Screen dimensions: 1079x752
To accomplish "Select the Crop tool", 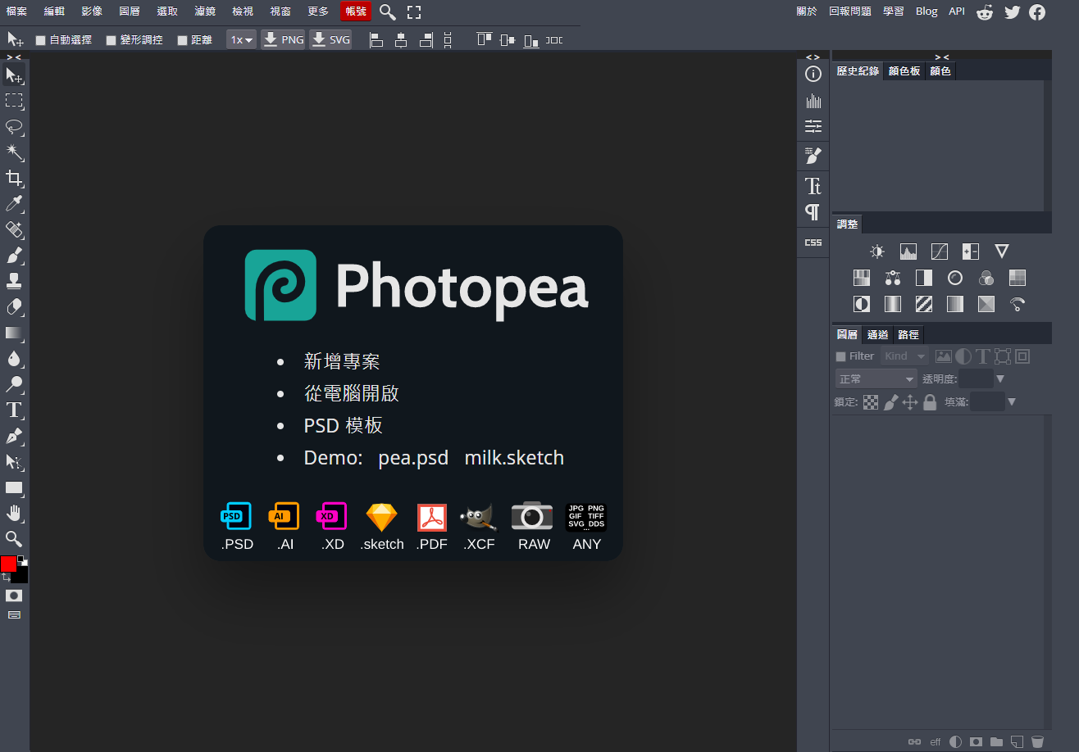I will tap(14, 179).
